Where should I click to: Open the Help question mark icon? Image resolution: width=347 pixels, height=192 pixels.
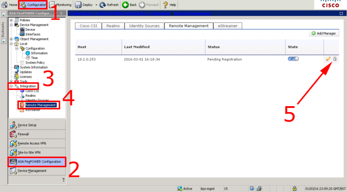(165, 5)
